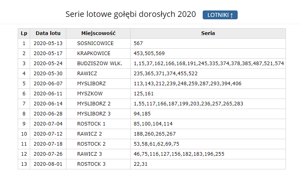The image size is (300, 175).
Task: Click the date 2020-05-13 cell
Action: [x=48, y=43]
